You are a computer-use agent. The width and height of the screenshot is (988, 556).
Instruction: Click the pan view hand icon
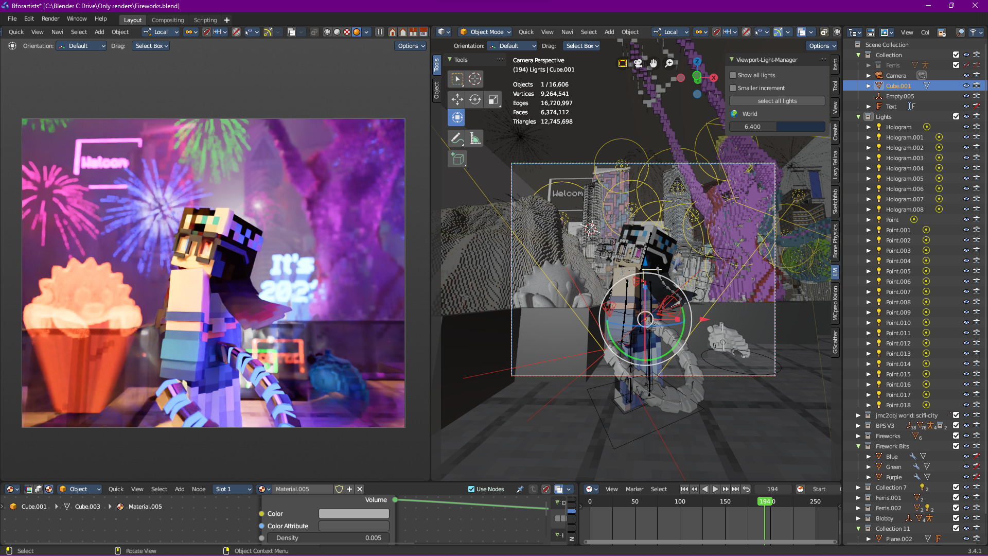[x=654, y=63]
